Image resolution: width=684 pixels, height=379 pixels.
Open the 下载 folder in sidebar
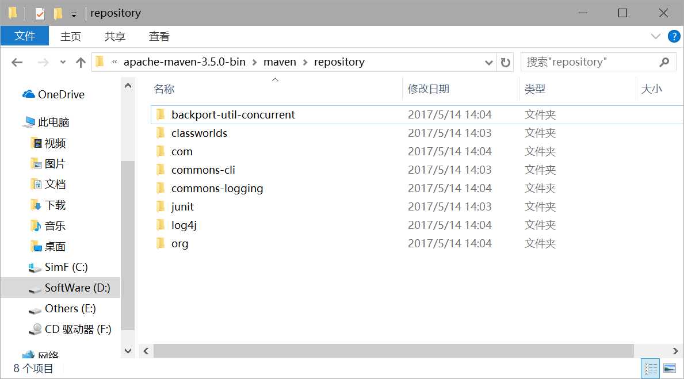55,205
